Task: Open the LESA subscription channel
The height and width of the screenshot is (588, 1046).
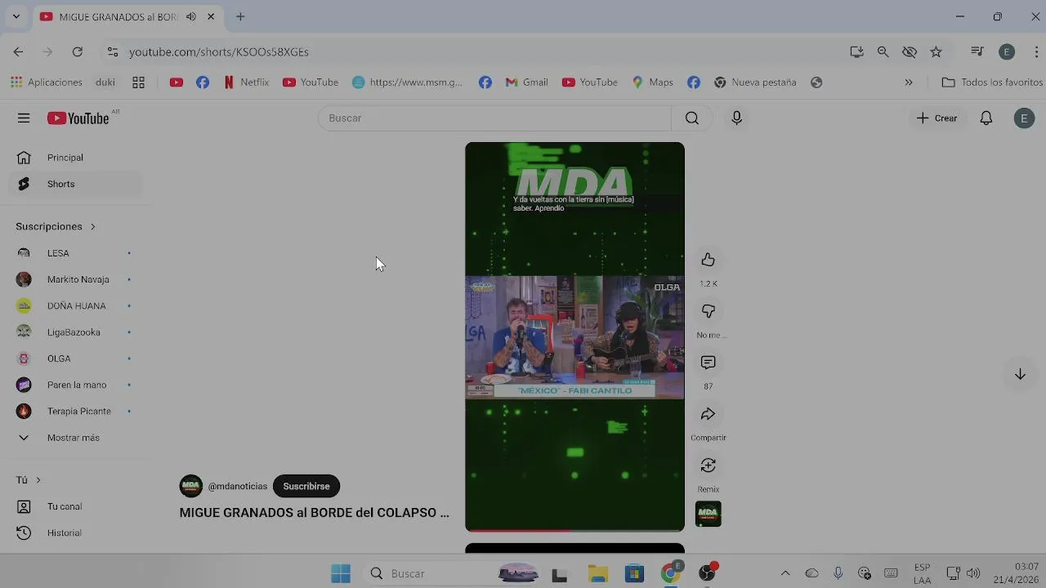Action: (x=75, y=253)
